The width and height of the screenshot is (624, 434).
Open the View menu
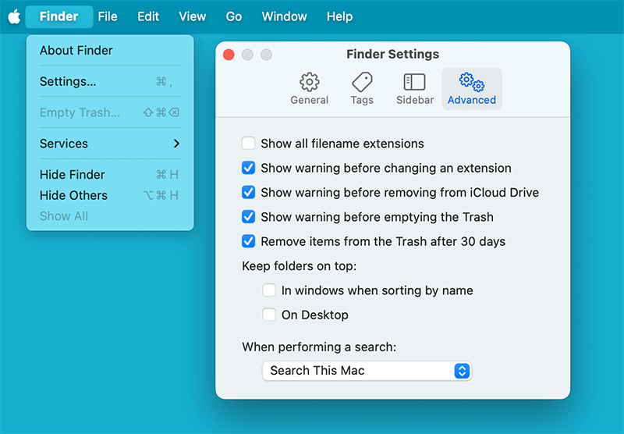coord(192,16)
